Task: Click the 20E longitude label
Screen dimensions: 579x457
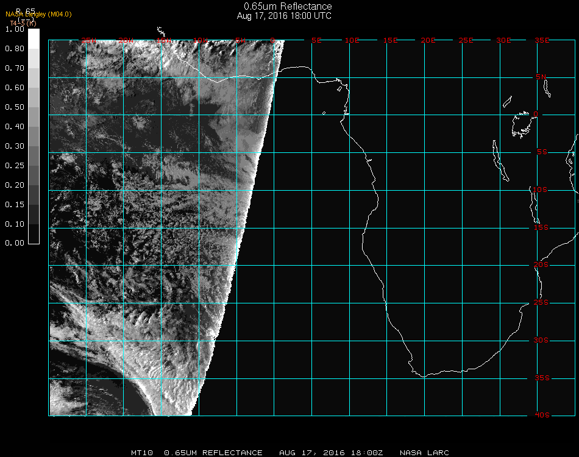Action: [428, 40]
